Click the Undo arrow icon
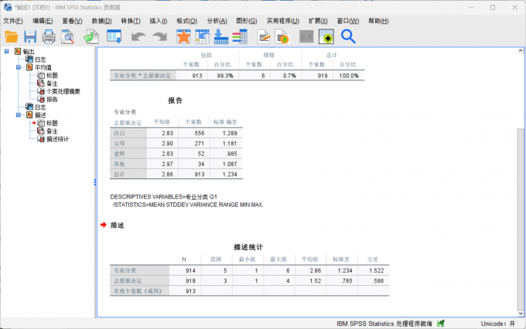The width and height of the screenshot is (526, 329). click(138, 36)
